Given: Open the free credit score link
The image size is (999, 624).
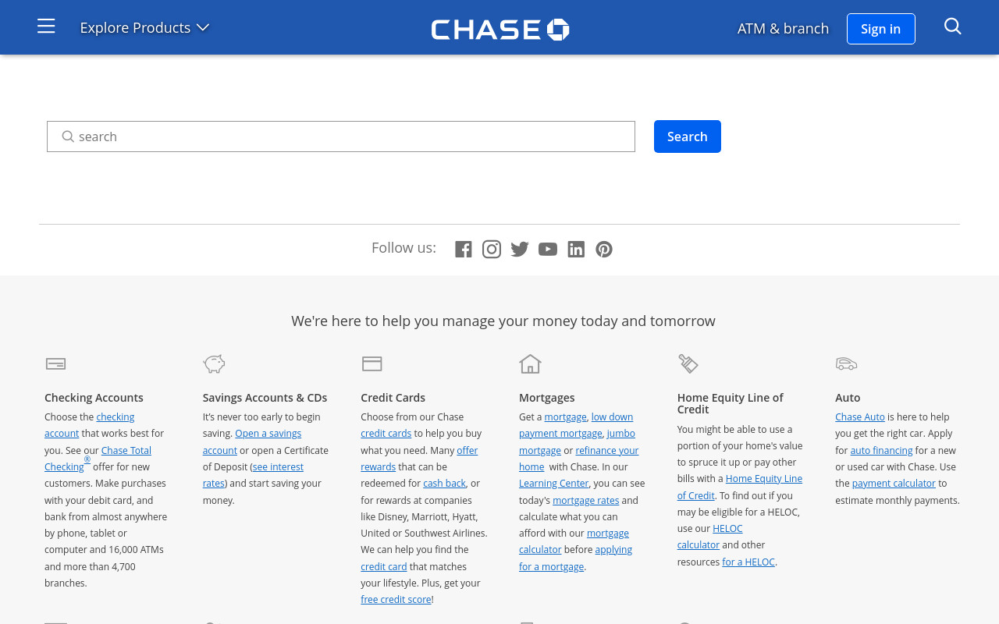Looking at the screenshot, I should (396, 600).
